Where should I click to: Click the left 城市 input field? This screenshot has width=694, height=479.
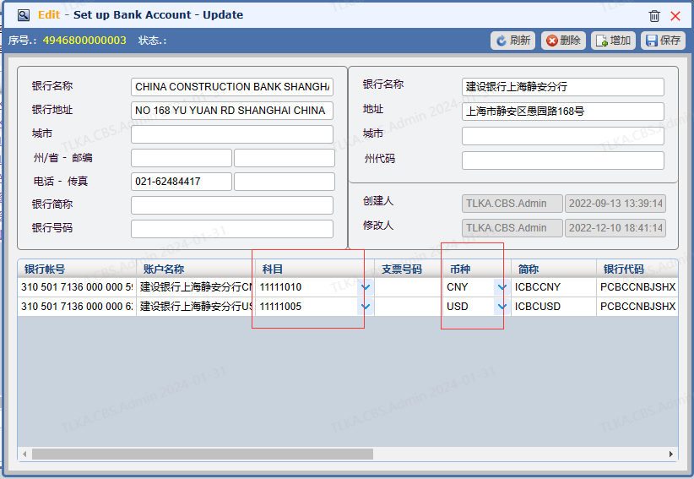pos(232,134)
